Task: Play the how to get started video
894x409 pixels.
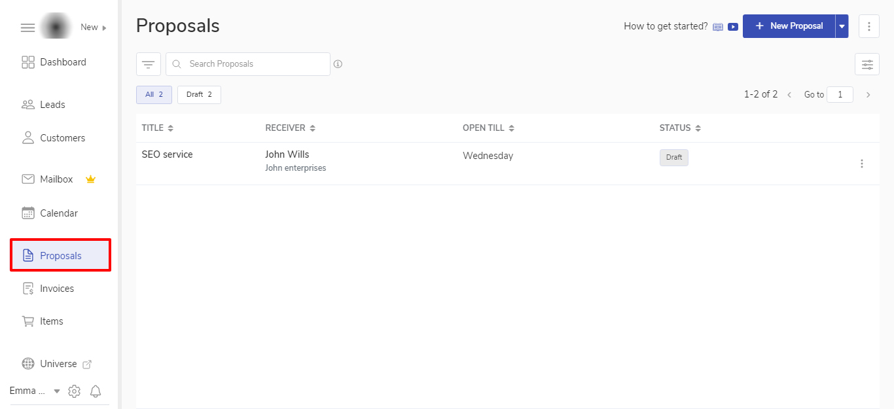Action: 733,27
